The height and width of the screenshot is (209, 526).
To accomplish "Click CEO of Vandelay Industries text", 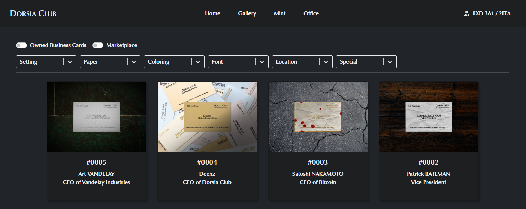I will tap(97, 182).
